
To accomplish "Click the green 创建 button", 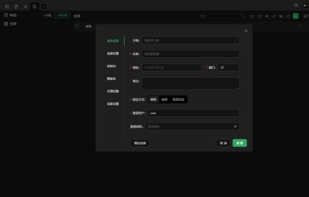I will 239,143.
